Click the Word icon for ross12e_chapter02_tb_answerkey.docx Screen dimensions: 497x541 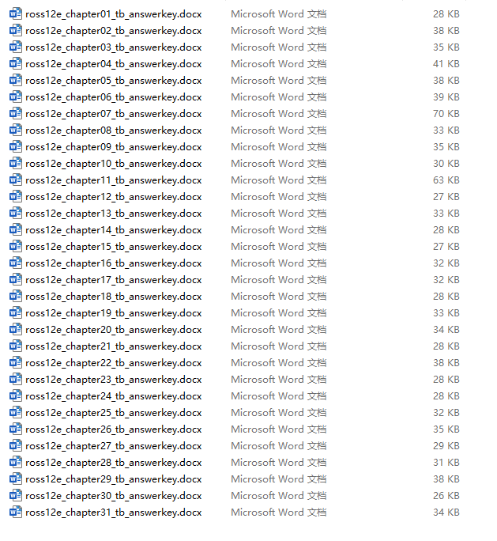[16, 31]
